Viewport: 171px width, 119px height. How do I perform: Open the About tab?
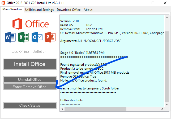(x=88, y=10)
